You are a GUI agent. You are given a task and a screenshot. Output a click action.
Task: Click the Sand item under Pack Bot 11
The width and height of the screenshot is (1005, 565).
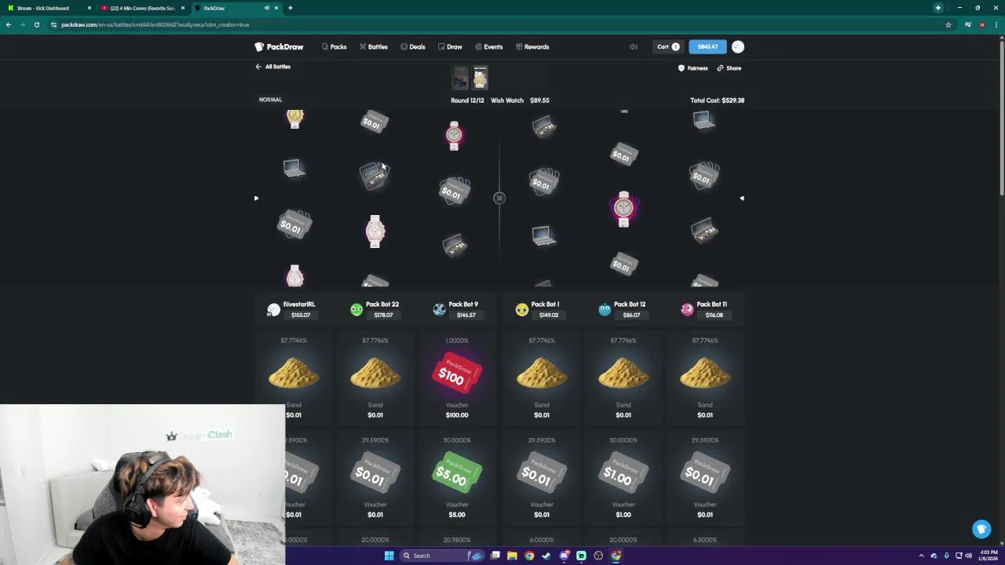[x=705, y=374]
